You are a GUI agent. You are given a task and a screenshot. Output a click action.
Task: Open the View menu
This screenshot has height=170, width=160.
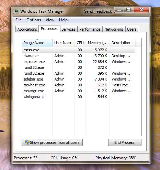50,20
